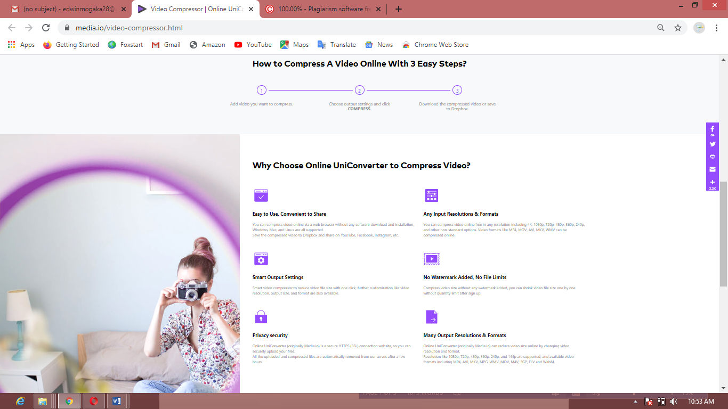The width and height of the screenshot is (728, 409).
Task: Switch to Video Compressor tab
Action: [195, 9]
